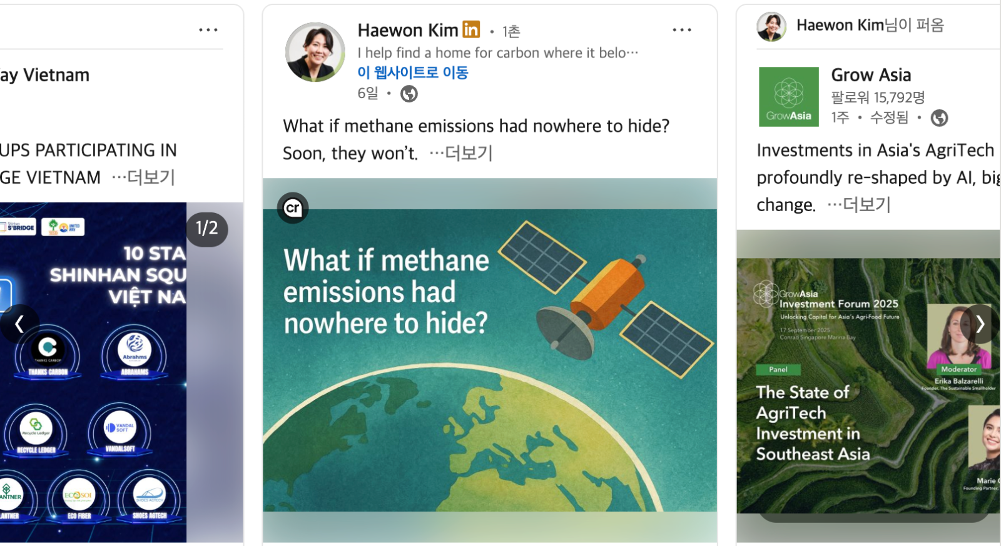Image resolution: width=1001 pixels, height=546 pixels.
Task: Open the Grow Asia company page name
Action: point(871,75)
